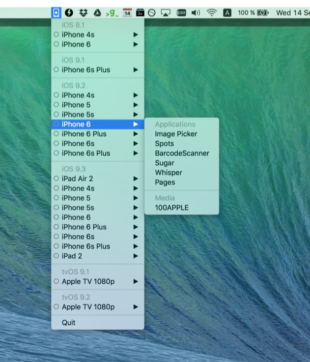Select the iOS 9.1 iPhone 6s Plus radio
The width and height of the screenshot is (310, 362).
56,70
